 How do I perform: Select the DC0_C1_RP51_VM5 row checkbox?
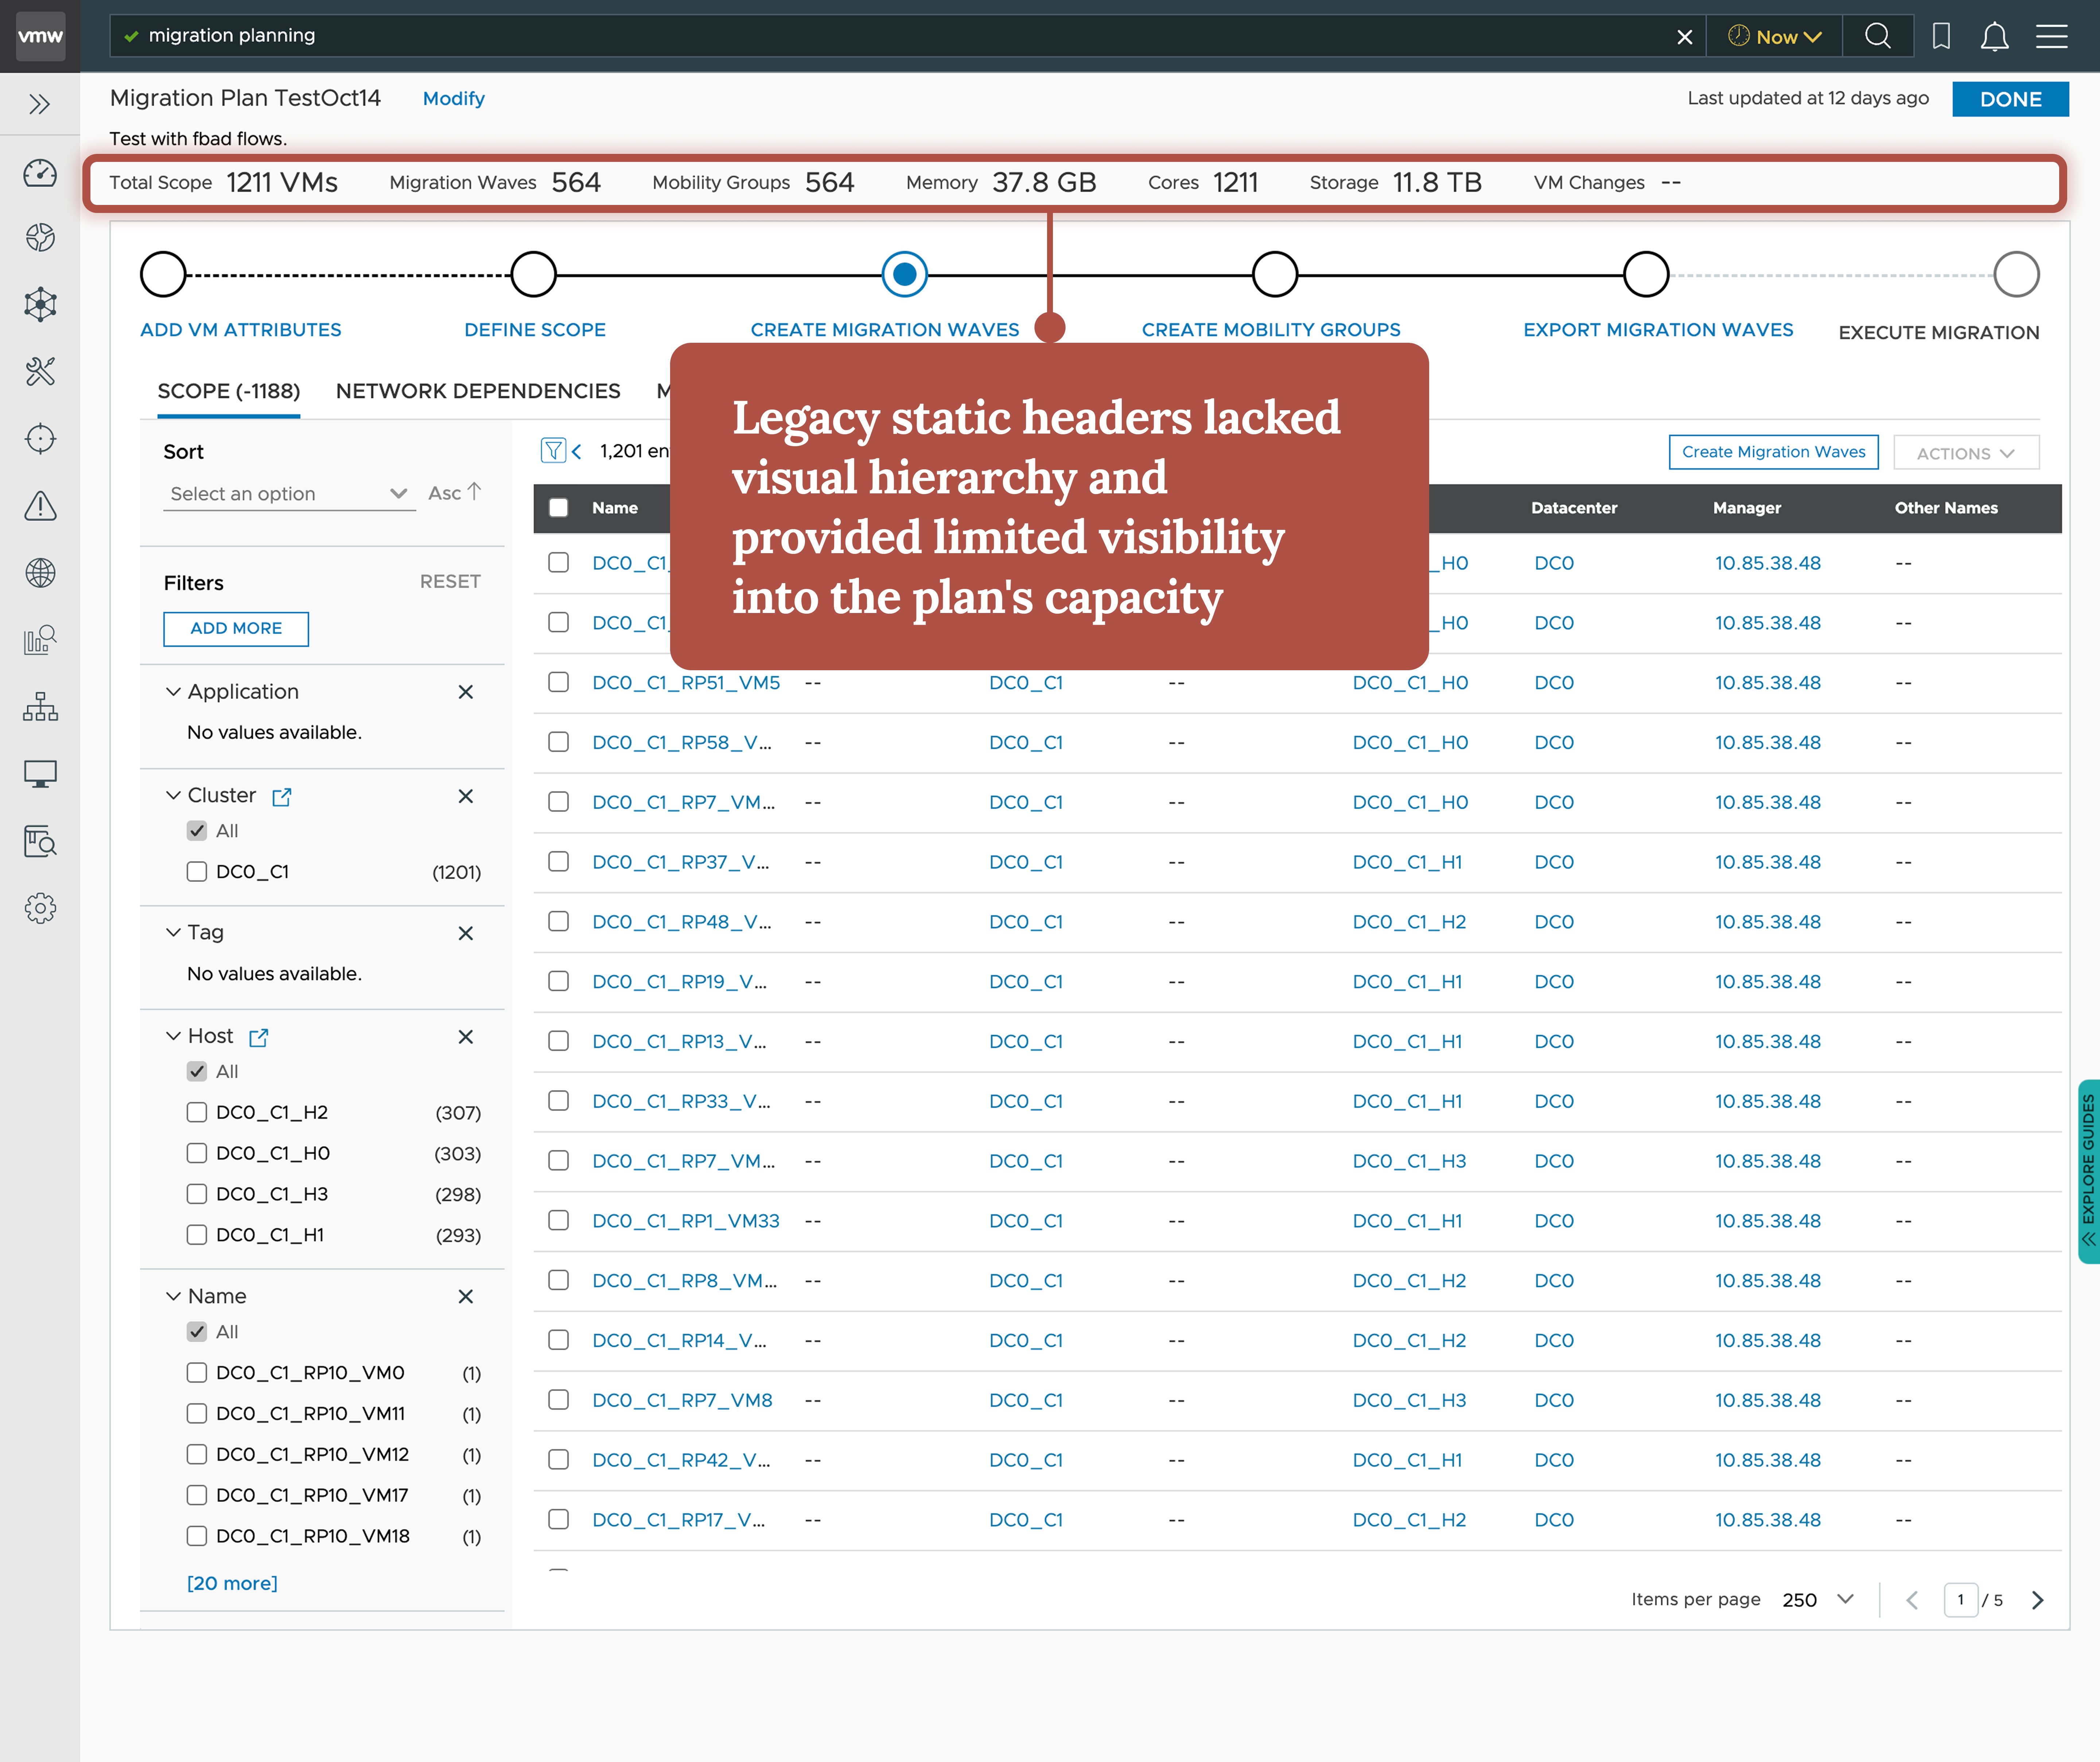click(559, 682)
